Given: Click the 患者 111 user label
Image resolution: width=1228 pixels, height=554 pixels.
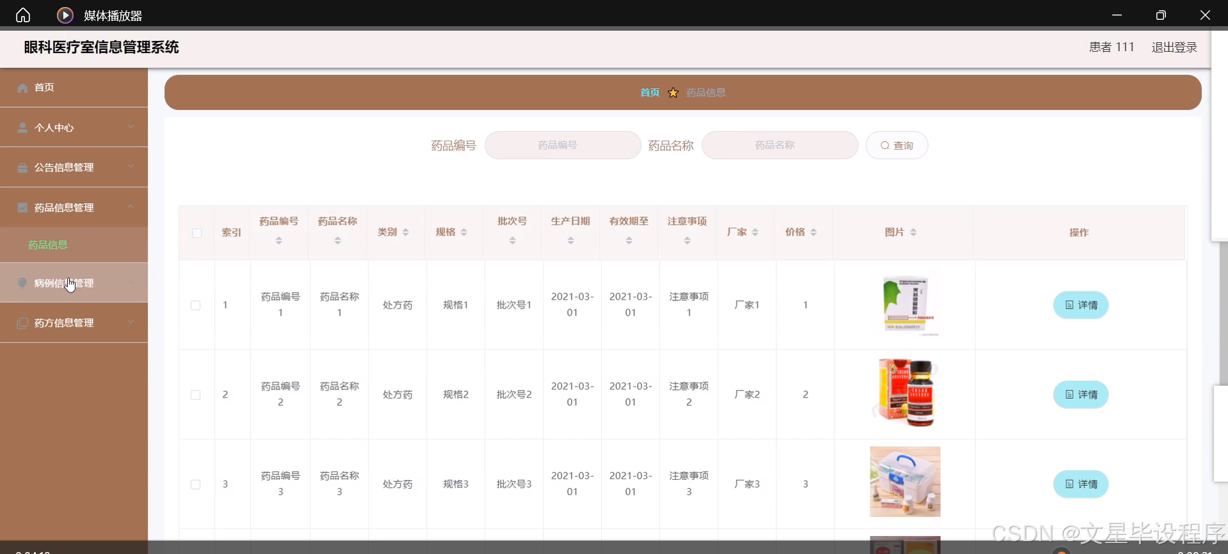Looking at the screenshot, I should pos(1112,47).
